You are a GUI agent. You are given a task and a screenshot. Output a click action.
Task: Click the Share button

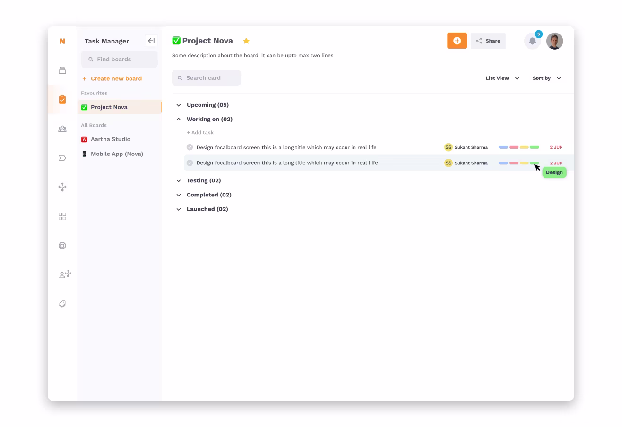(x=488, y=41)
